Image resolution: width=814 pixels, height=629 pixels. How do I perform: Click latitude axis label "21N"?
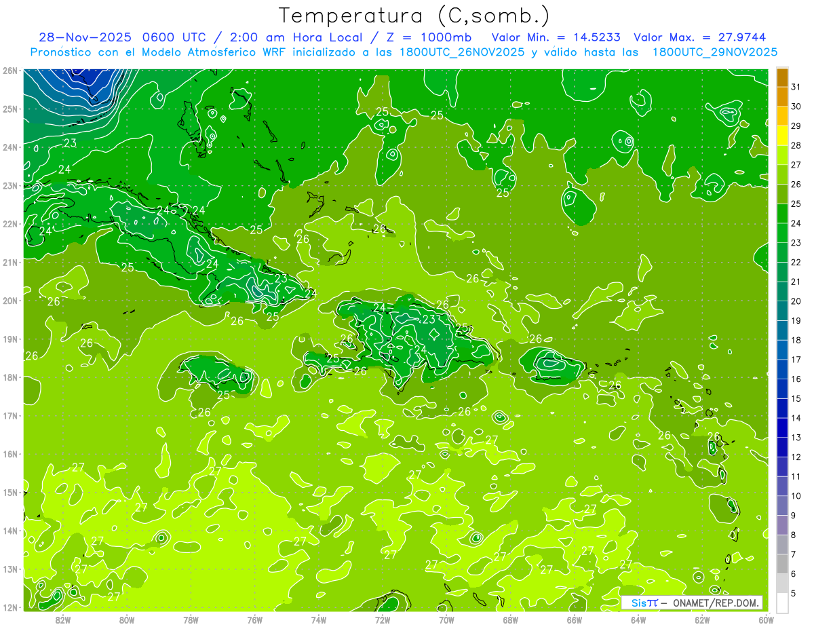point(10,262)
